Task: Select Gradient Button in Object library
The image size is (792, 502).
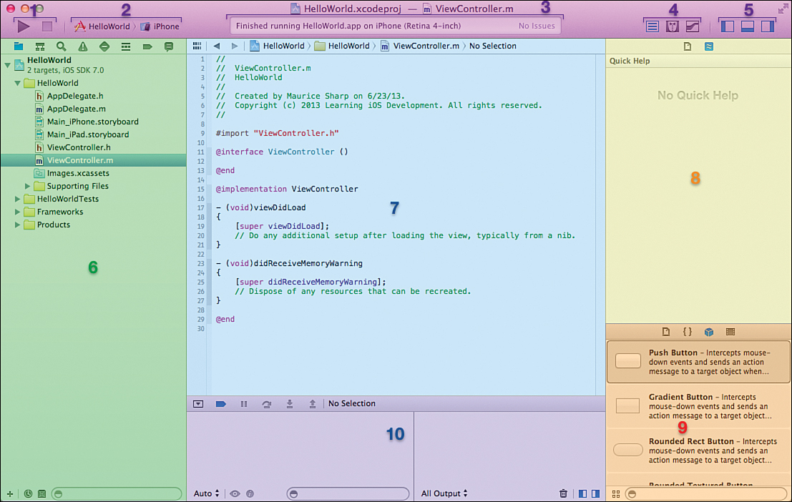Action: pos(698,406)
